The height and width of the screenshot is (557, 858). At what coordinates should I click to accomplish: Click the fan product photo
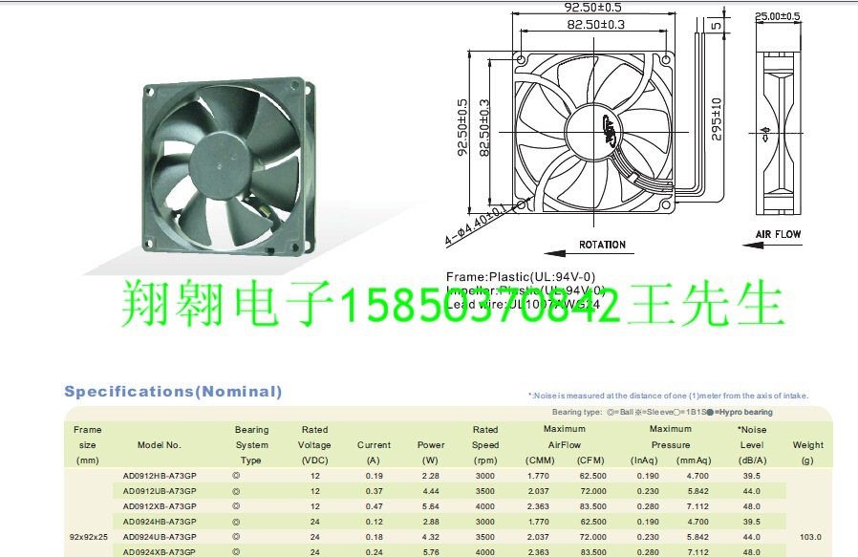point(228,166)
